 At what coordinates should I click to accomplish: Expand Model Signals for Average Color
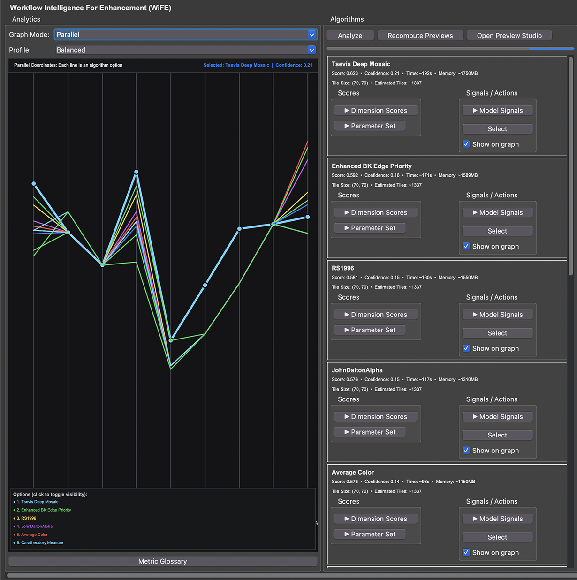(x=498, y=519)
